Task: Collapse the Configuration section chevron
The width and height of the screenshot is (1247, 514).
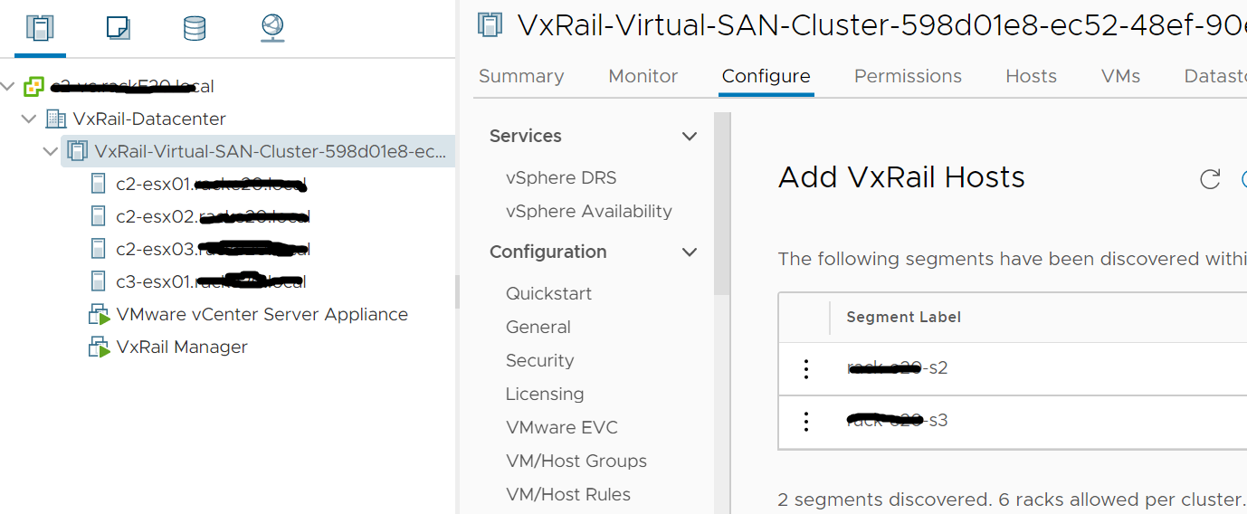Action: (690, 252)
